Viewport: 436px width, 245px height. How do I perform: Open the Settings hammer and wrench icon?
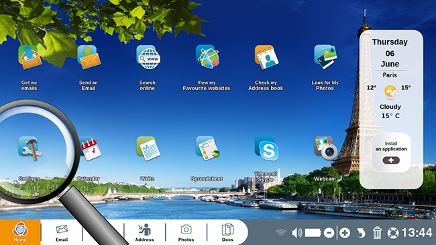30,148
